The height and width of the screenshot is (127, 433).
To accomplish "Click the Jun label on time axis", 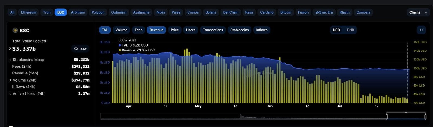I will click(270, 106).
